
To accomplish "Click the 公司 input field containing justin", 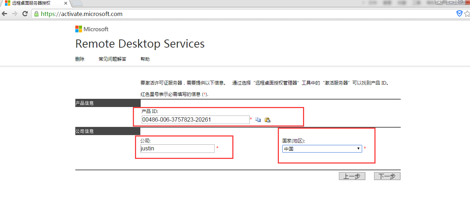I will click(177, 149).
